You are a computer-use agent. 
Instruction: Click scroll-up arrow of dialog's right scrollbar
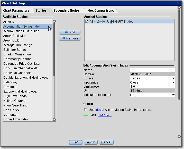[179, 7]
